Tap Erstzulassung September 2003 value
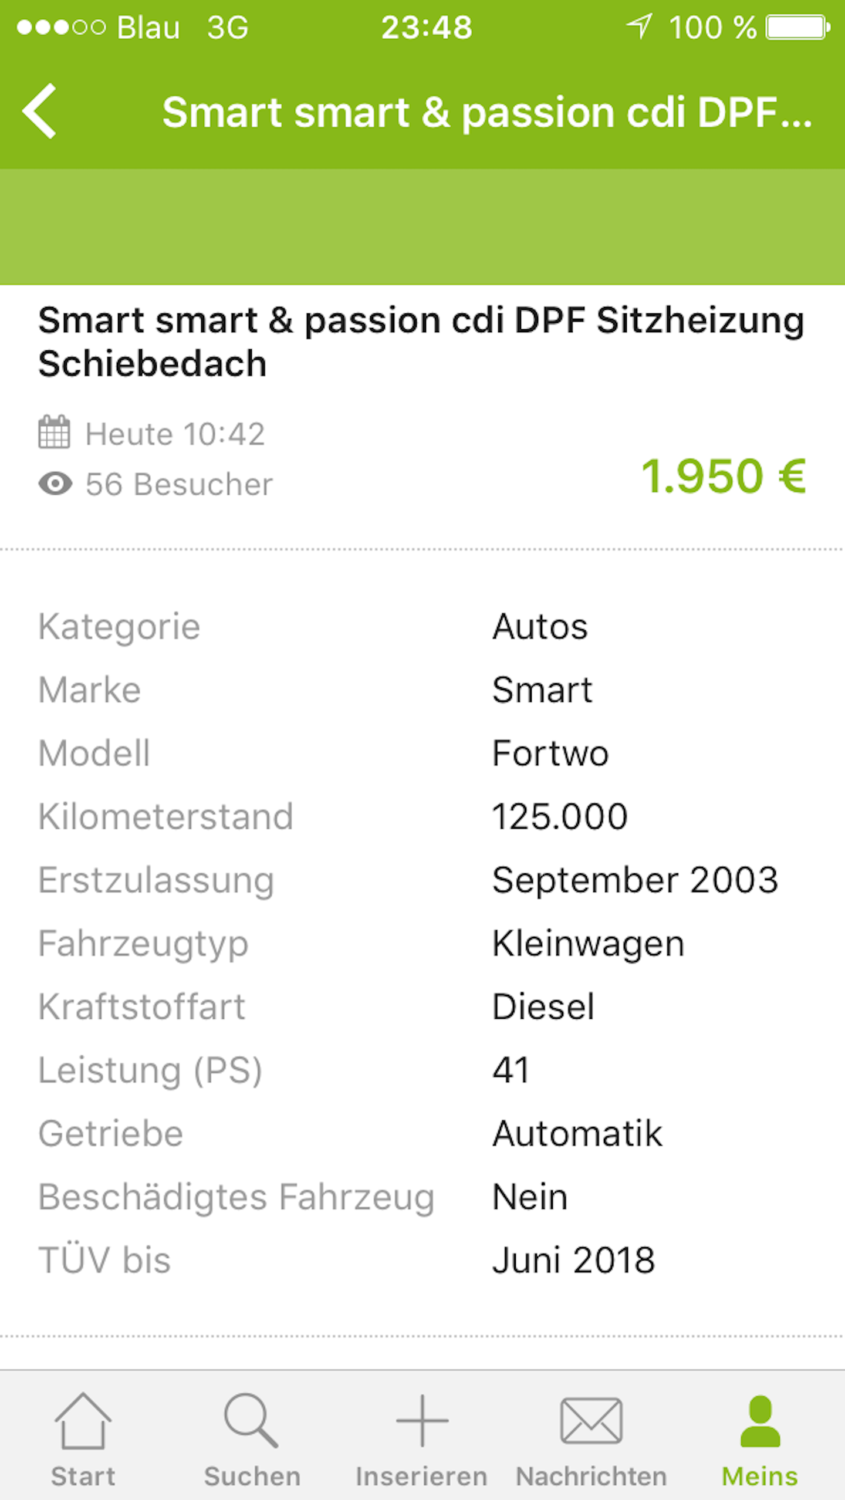Image resolution: width=845 pixels, height=1500 pixels. (x=635, y=880)
